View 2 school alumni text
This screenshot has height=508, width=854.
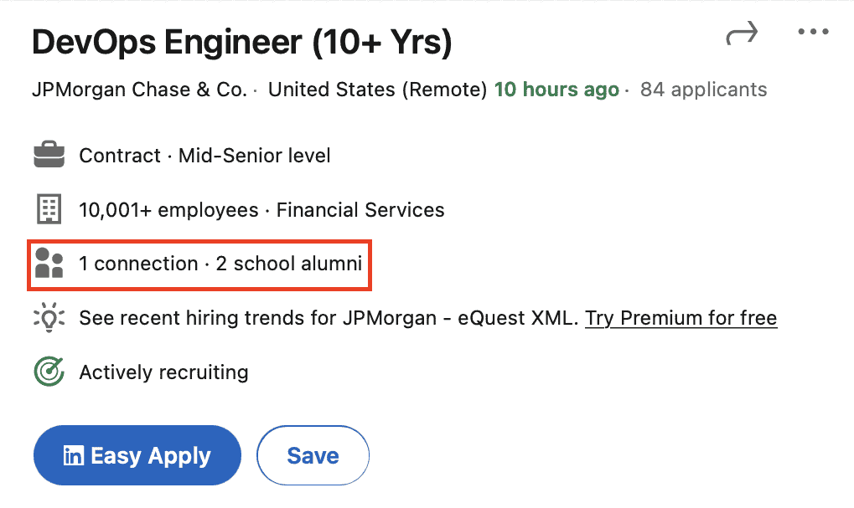[288, 264]
